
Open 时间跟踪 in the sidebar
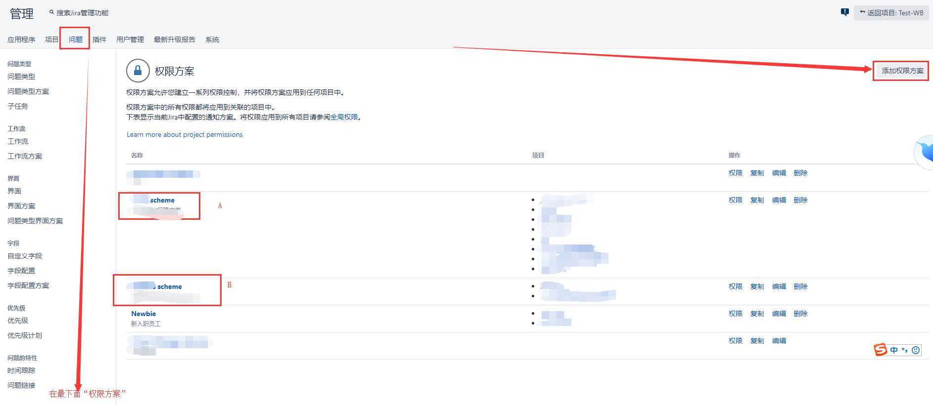click(x=21, y=370)
